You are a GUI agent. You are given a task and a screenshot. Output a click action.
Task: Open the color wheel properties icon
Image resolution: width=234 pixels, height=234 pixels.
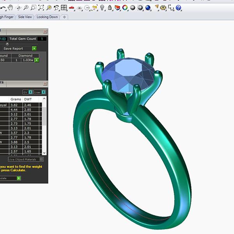(125, 8)
